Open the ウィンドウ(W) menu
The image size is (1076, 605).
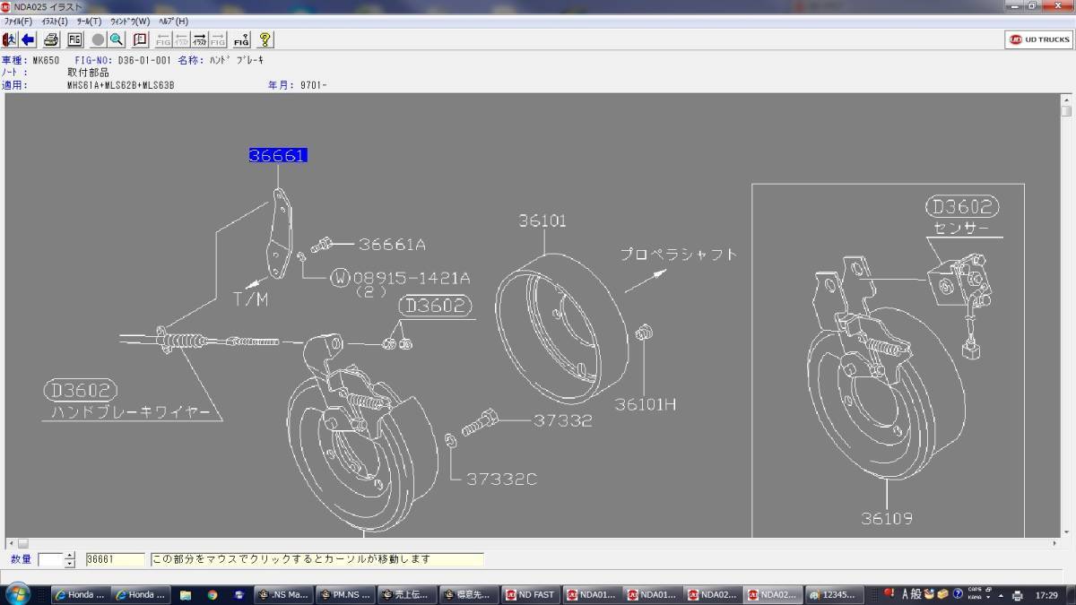pyautogui.click(x=130, y=21)
